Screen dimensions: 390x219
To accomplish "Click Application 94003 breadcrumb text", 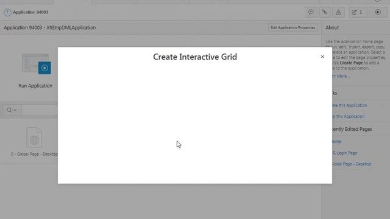I will [x=30, y=12].
